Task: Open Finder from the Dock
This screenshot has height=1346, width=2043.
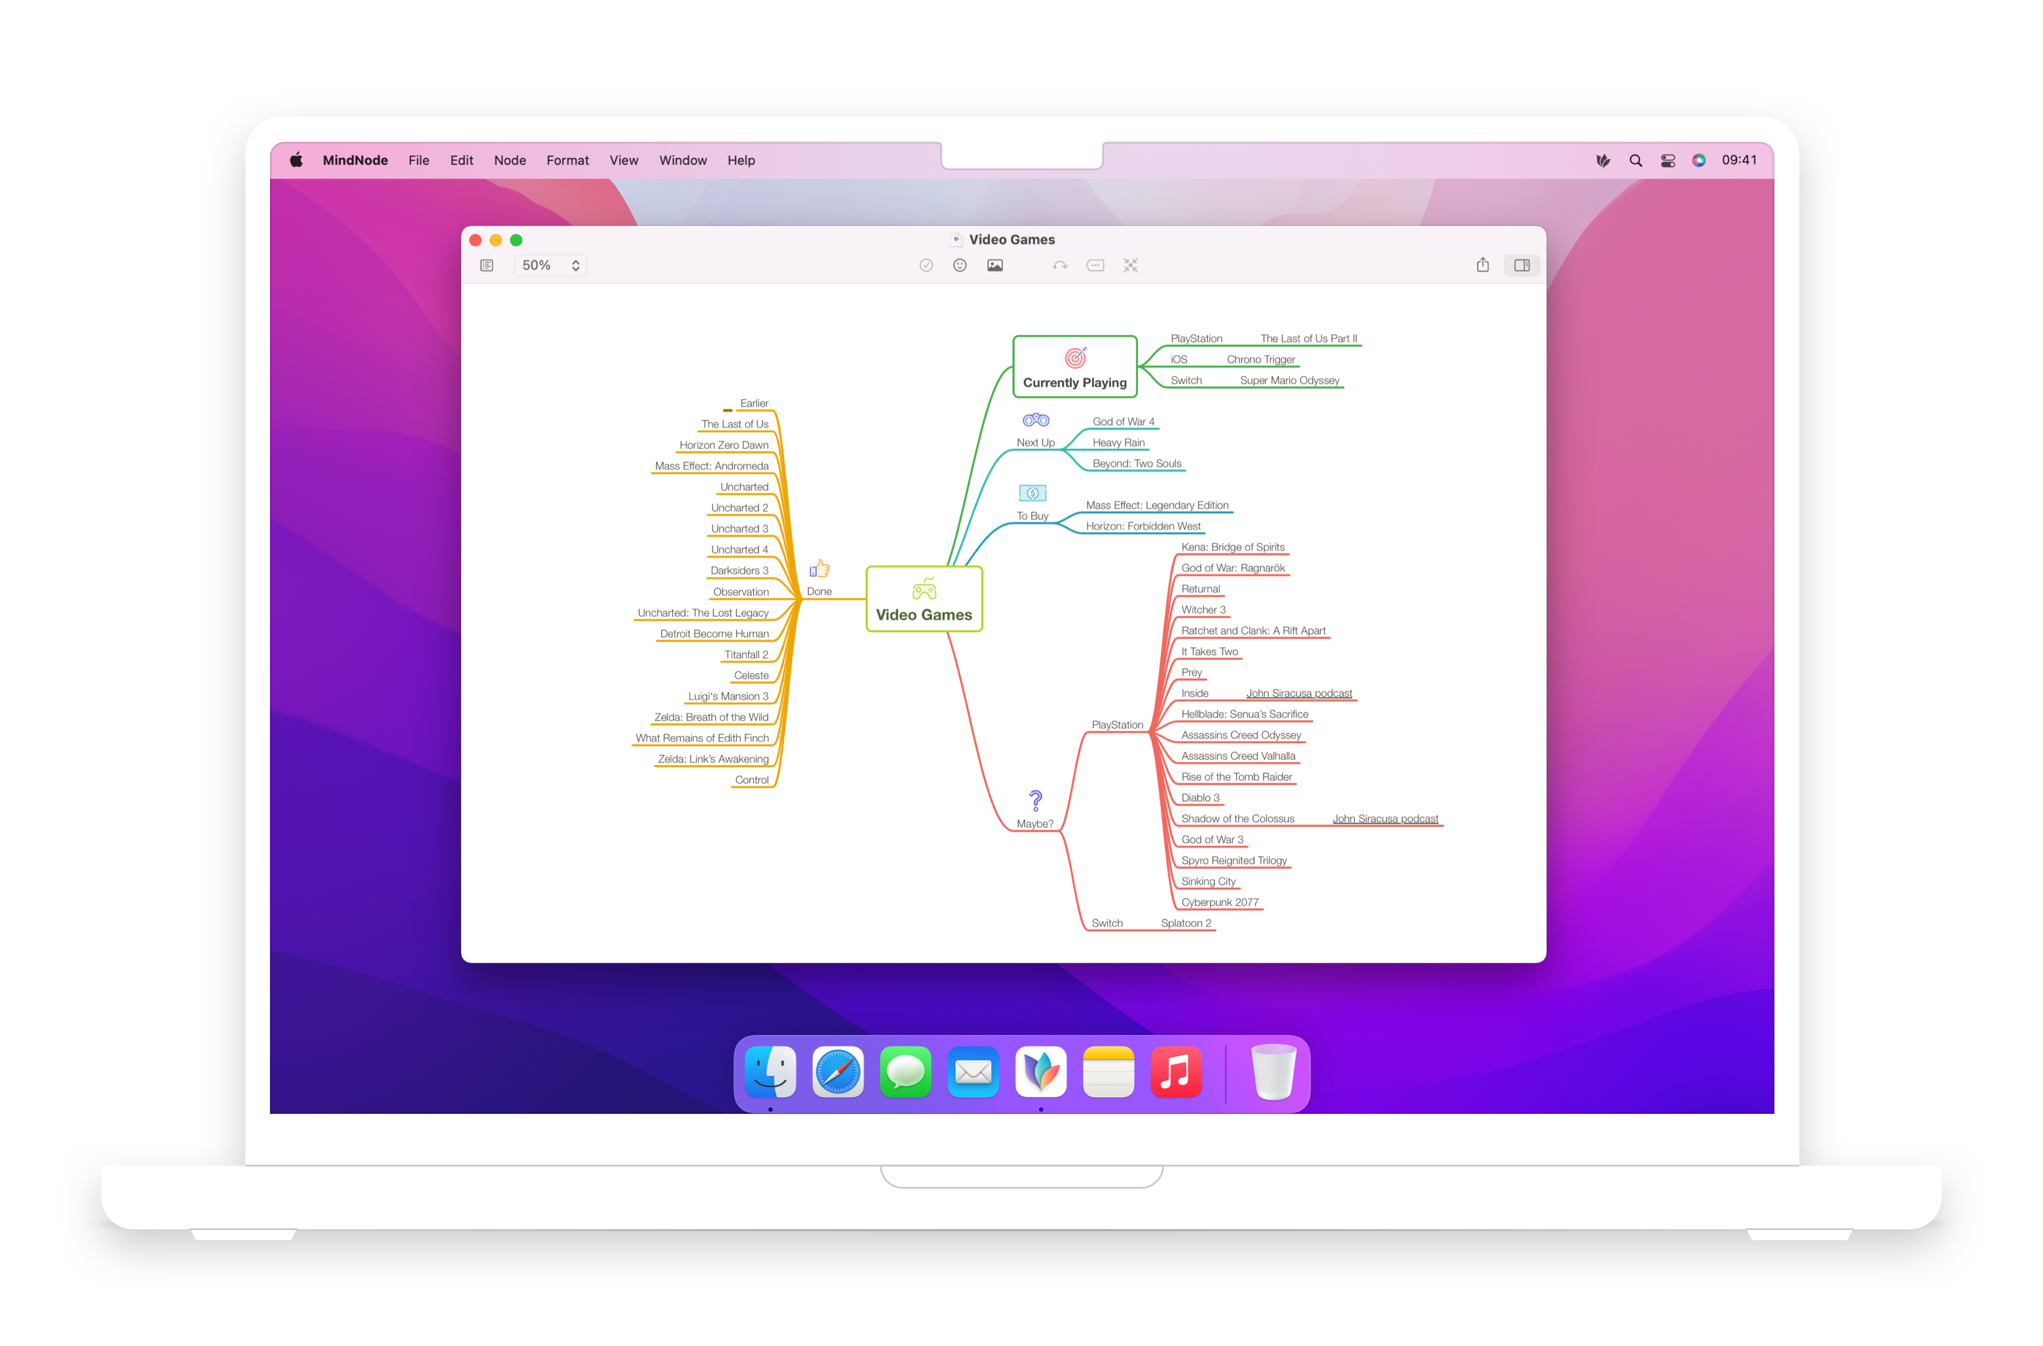Action: tap(770, 1071)
